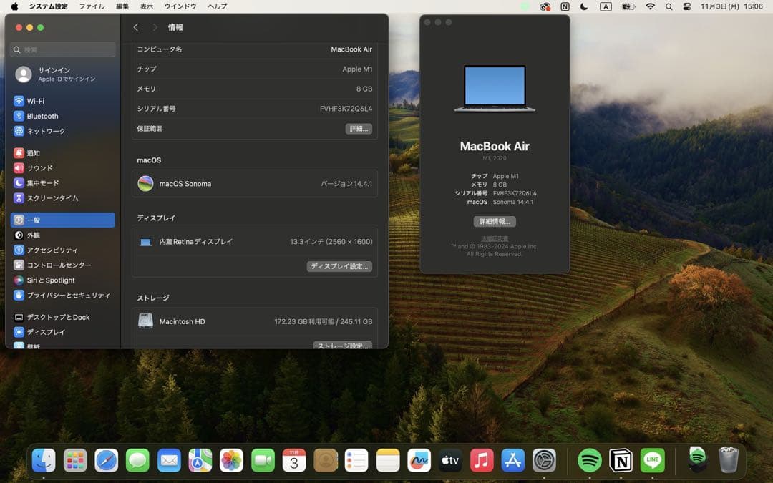Select Bluetooth in the settings sidebar
773x483 pixels.
point(43,116)
